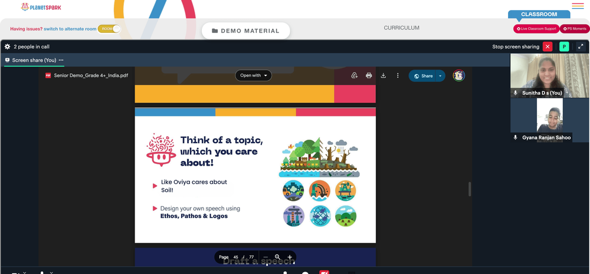Click the orange oil spill circle icon
This screenshot has height=274, width=590.
pos(319,190)
